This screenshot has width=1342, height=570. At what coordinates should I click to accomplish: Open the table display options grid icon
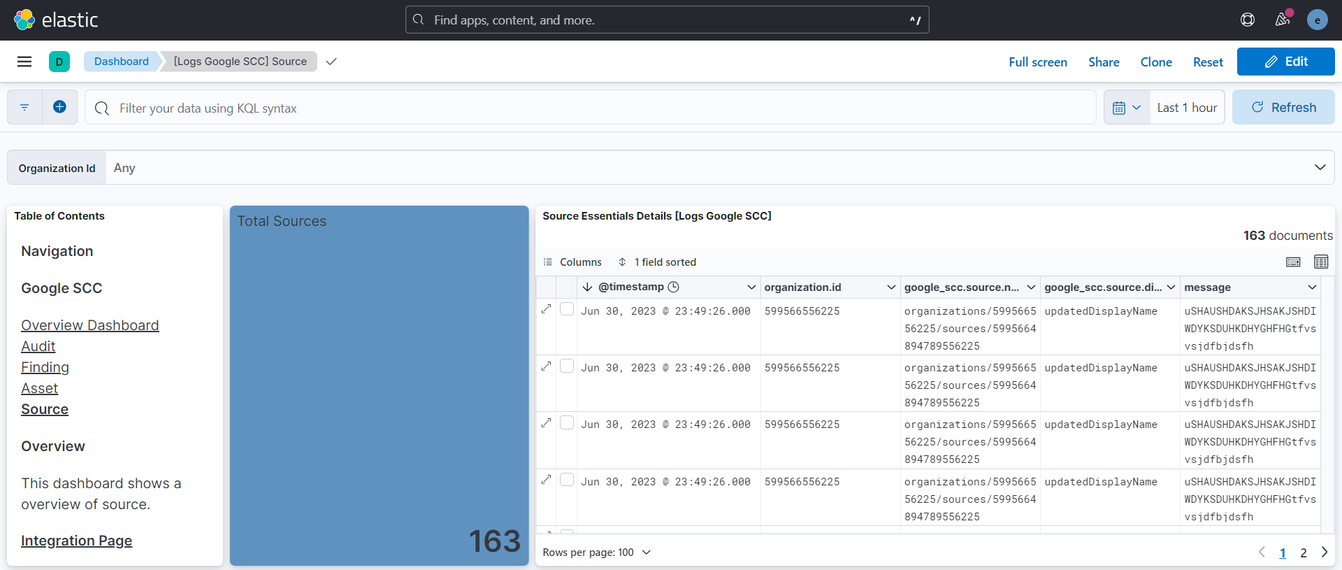[1320, 262]
